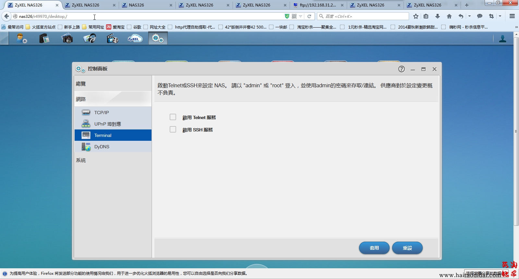Click the 重設 reset button
Viewport: 519px width, 279px height.
point(407,248)
